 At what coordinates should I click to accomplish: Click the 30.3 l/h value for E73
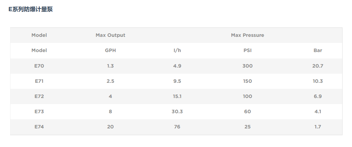[x=177, y=112]
